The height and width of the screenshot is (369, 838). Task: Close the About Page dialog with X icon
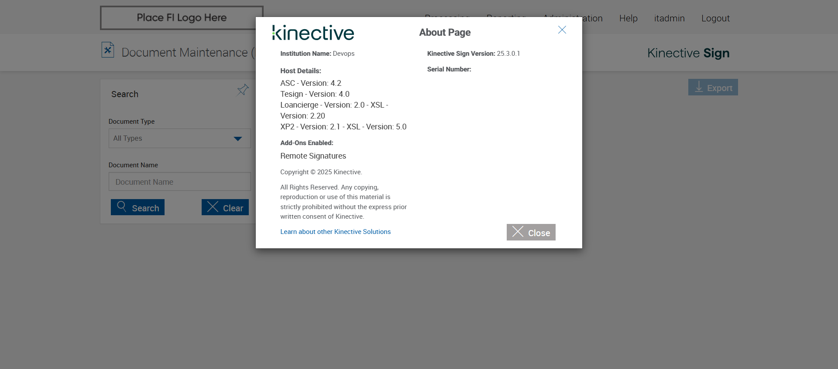(562, 30)
